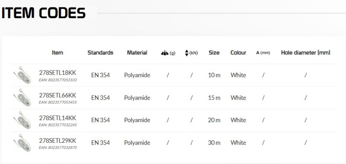Click EAN 8023577053103 text
346x164 pixels.
click(58, 80)
